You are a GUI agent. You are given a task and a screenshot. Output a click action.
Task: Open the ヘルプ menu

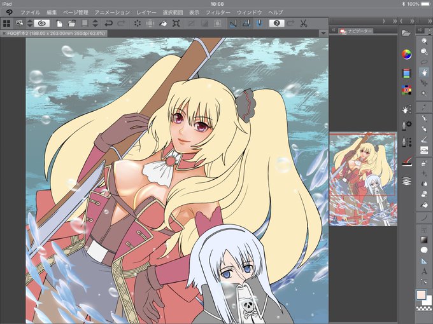[x=275, y=13]
